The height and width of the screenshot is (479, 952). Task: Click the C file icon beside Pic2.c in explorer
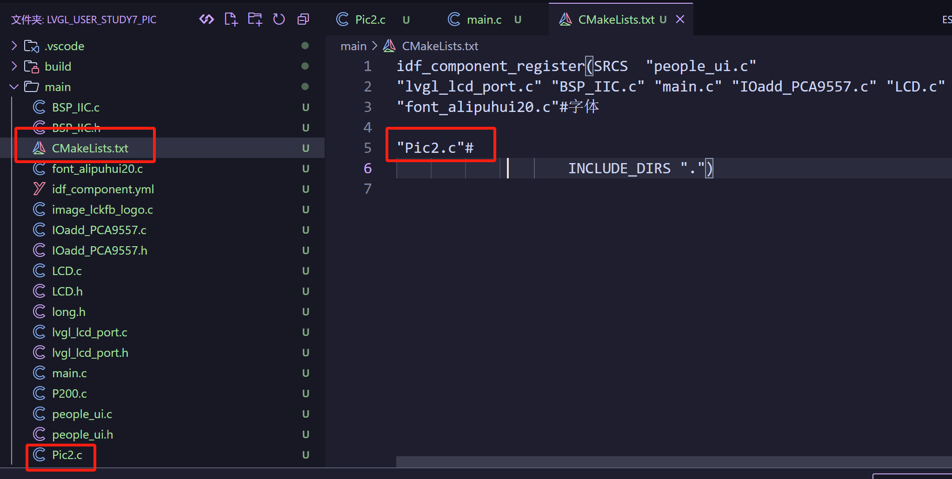[x=40, y=455]
